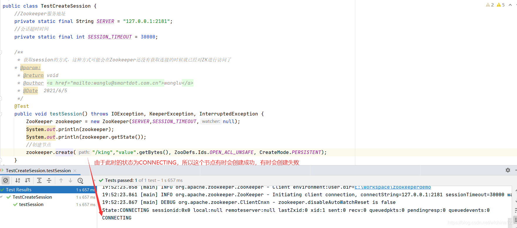Click the @Test annotation
The image size is (517, 228).
22,106
